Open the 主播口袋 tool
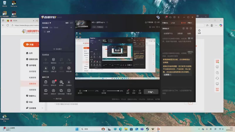This screenshot has width=235, height=132. (53, 69)
